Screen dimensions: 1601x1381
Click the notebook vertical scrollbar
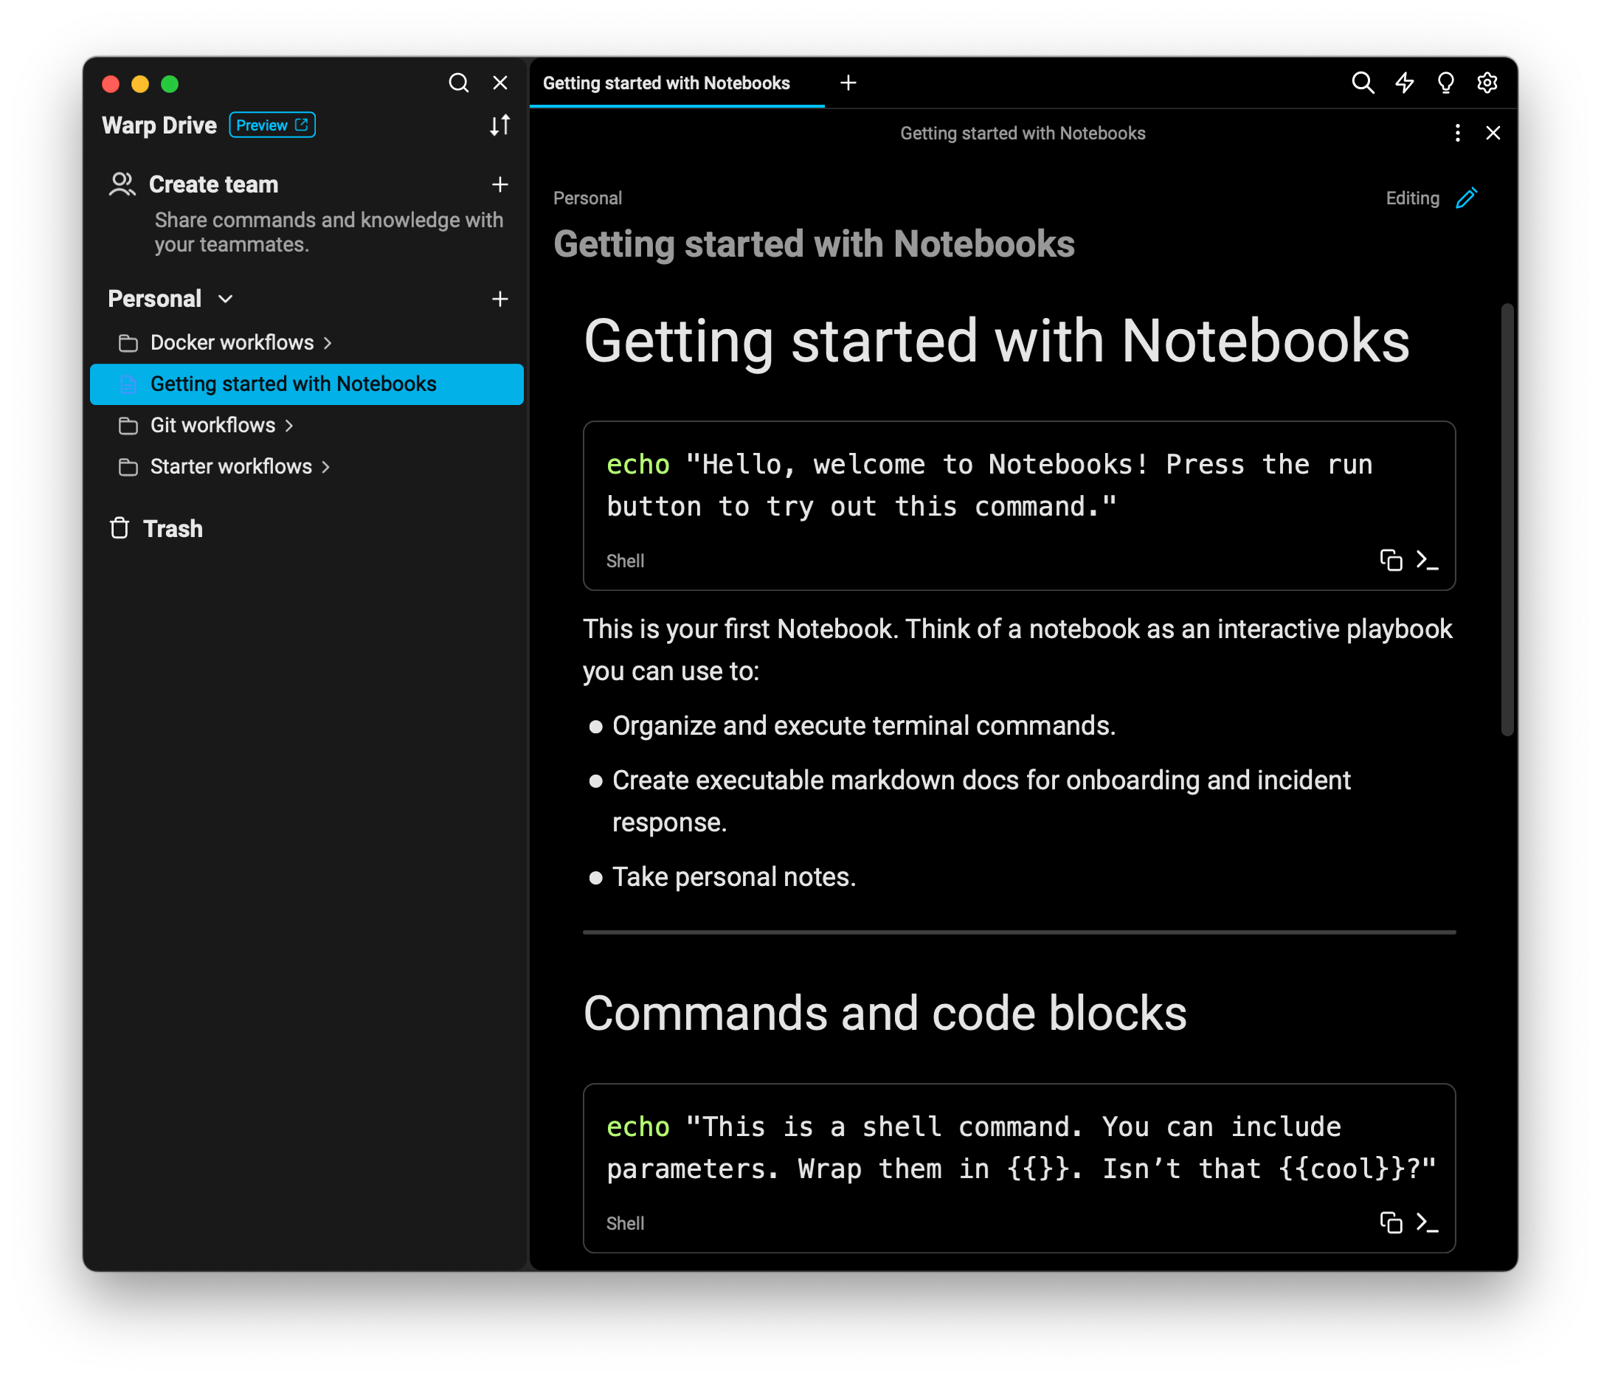click(1506, 519)
